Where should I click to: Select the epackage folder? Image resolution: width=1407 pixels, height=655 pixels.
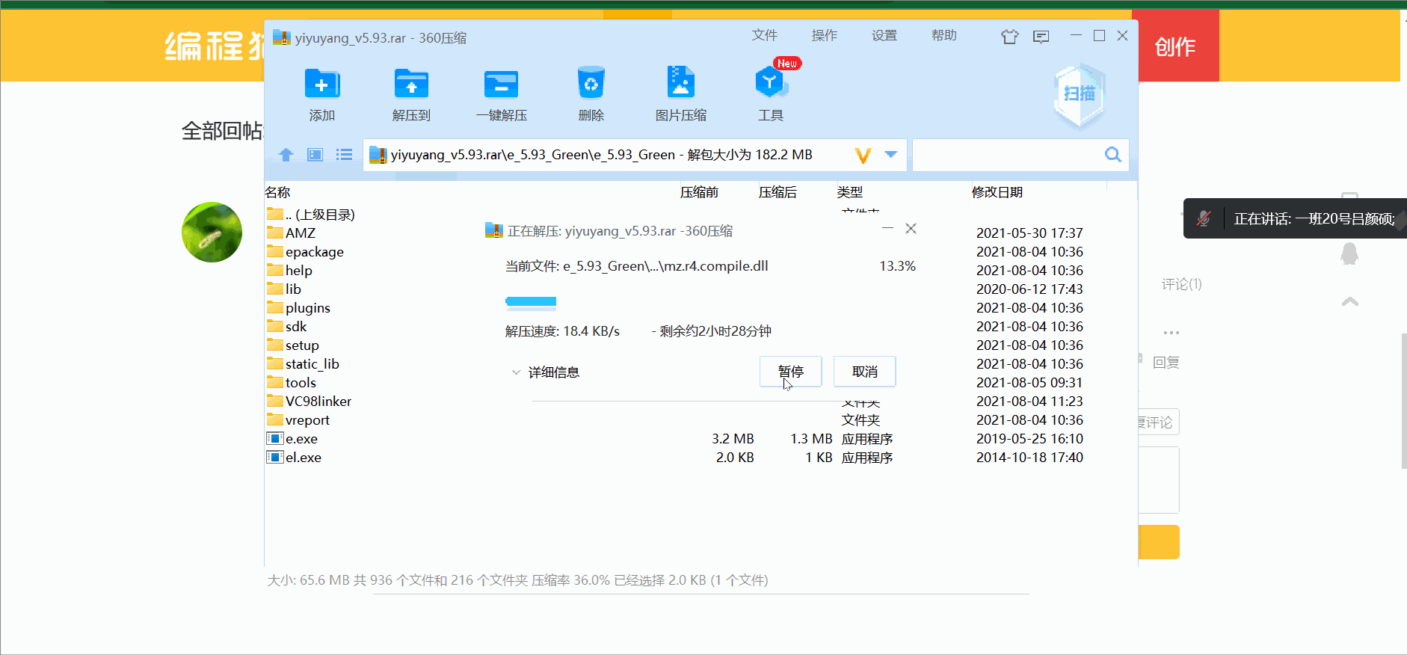click(305, 251)
